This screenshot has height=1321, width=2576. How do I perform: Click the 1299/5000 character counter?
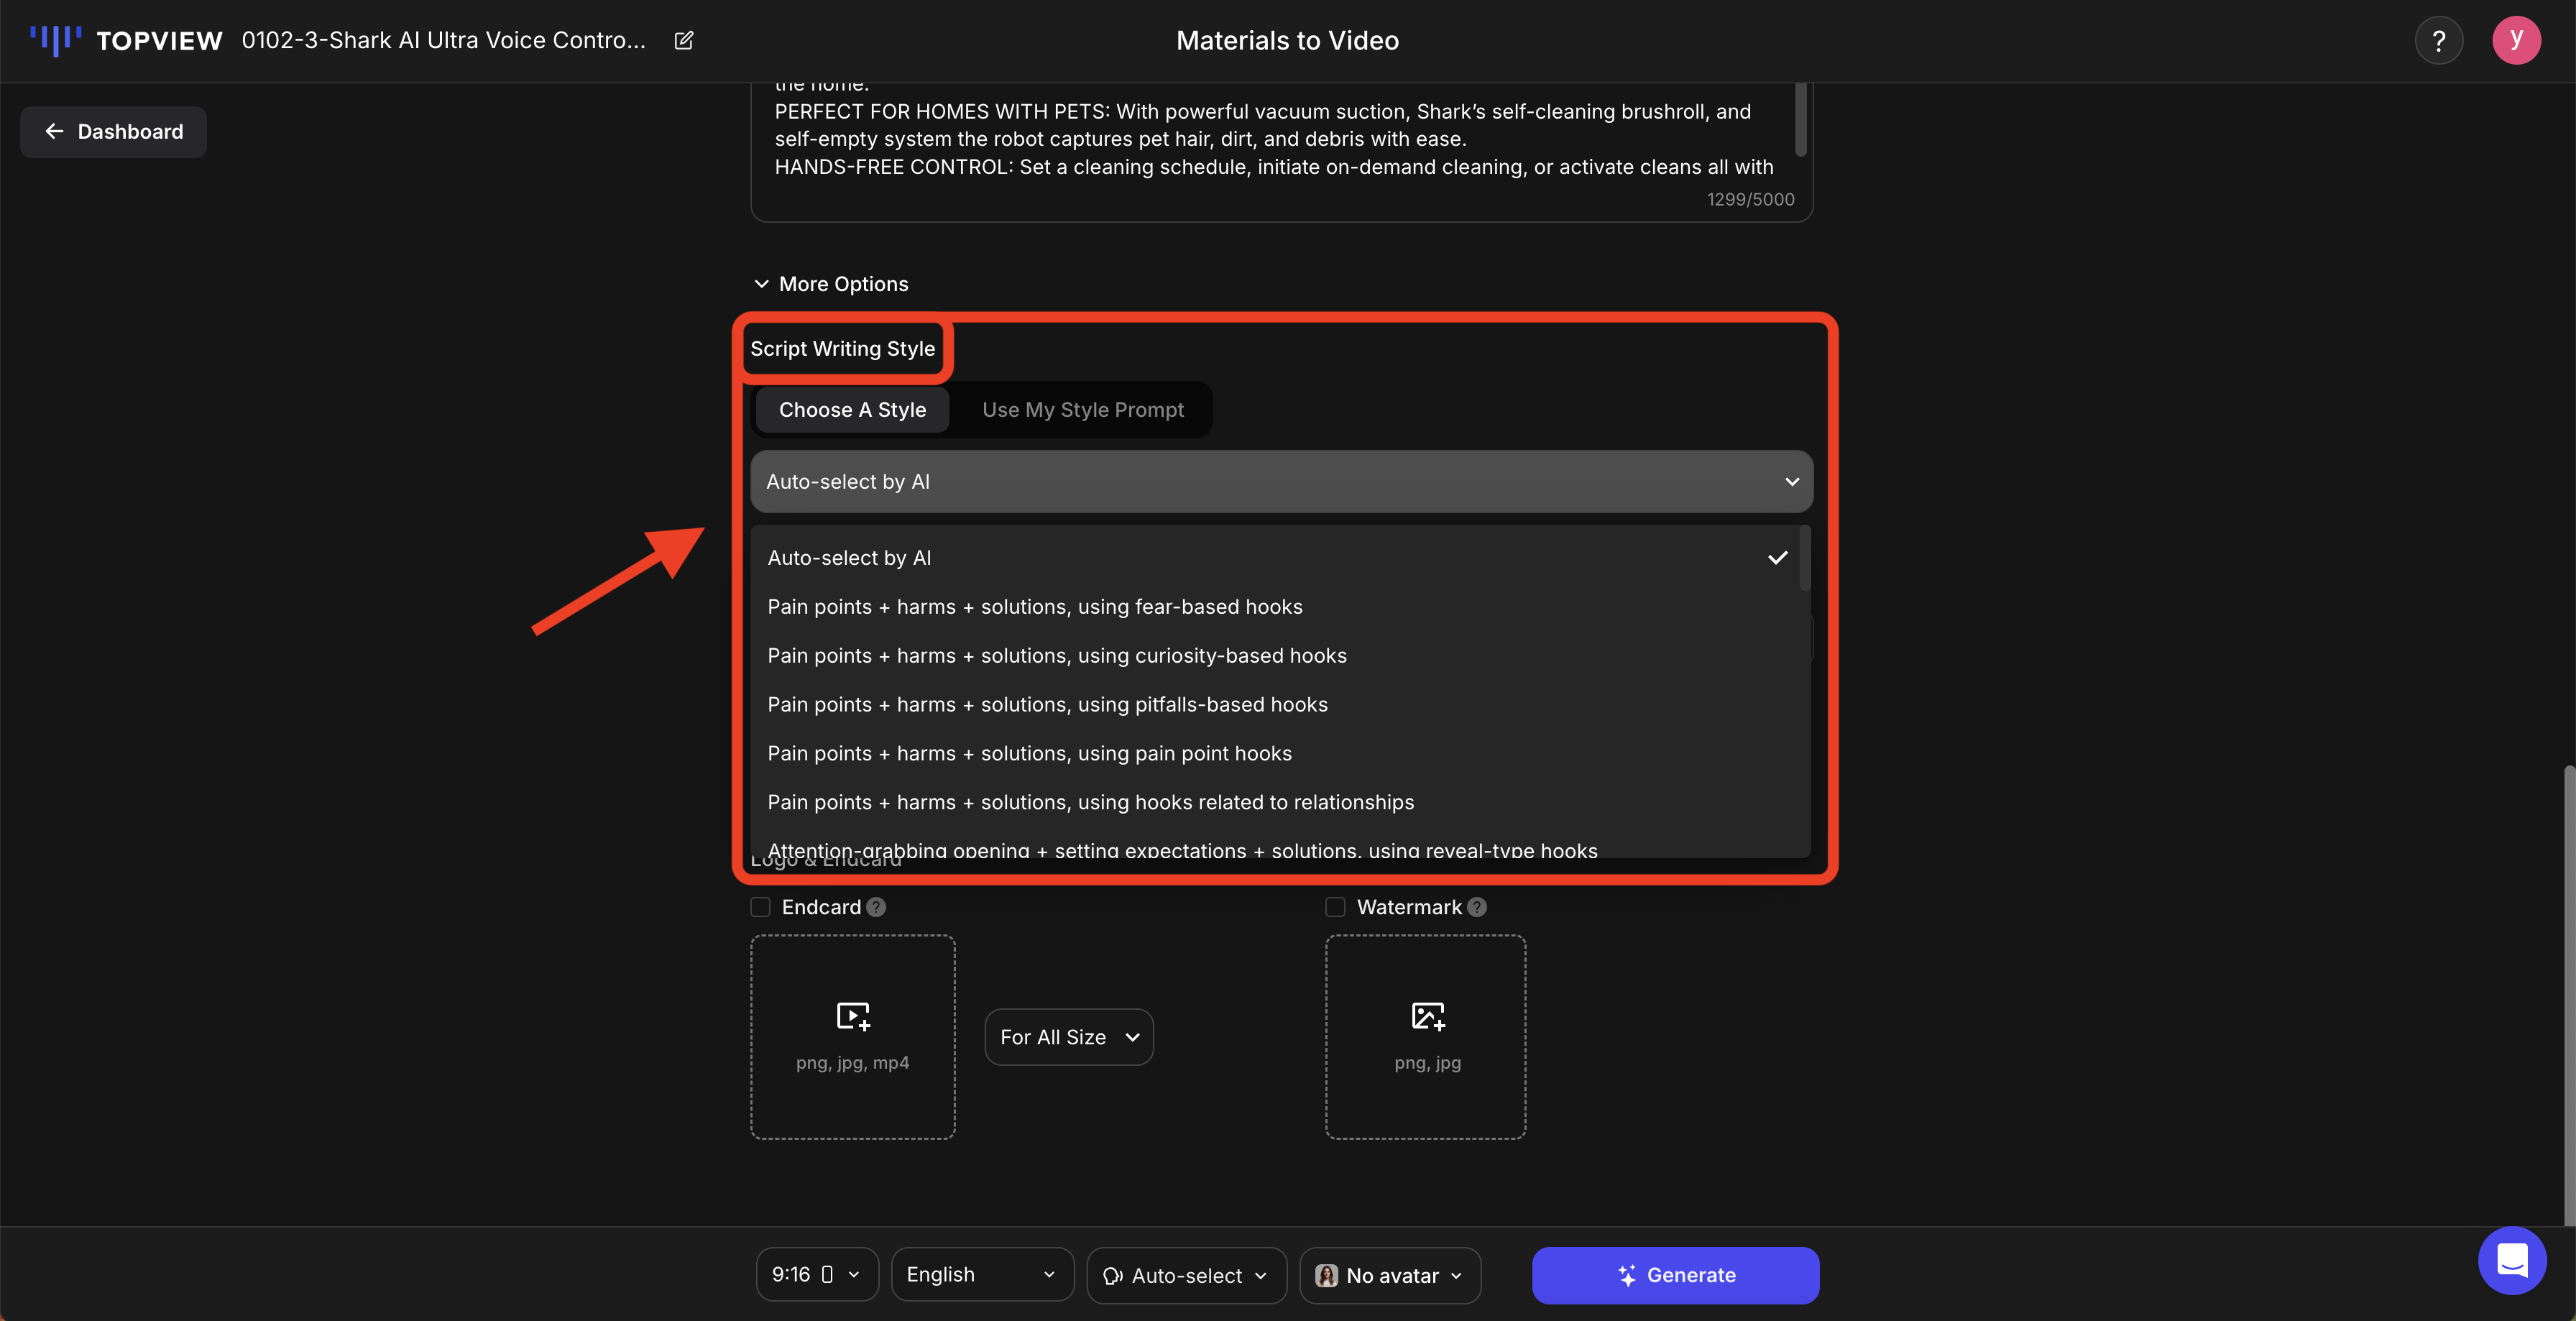(1750, 199)
